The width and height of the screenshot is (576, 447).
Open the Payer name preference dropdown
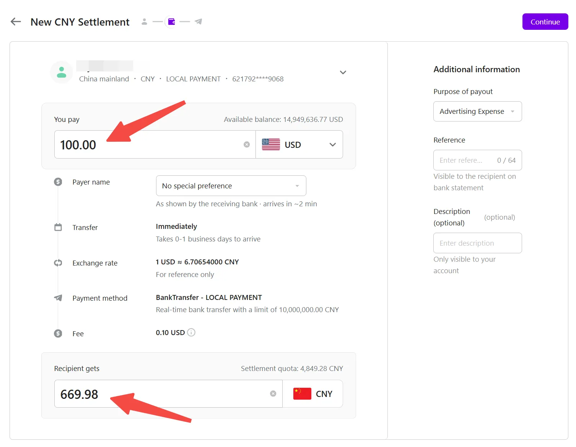[231, 186]
